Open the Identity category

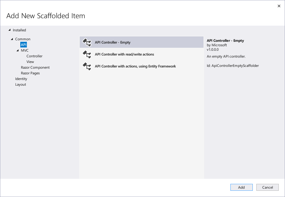tap(21, 79)
